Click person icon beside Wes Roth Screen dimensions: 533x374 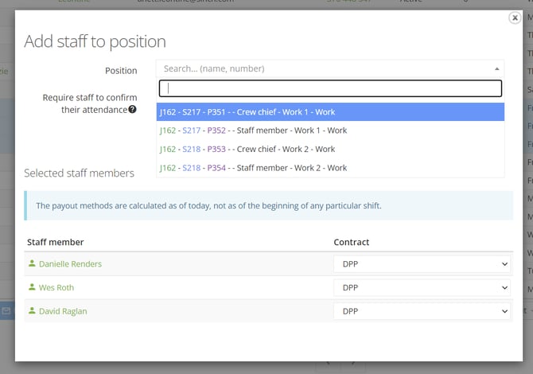32,287
